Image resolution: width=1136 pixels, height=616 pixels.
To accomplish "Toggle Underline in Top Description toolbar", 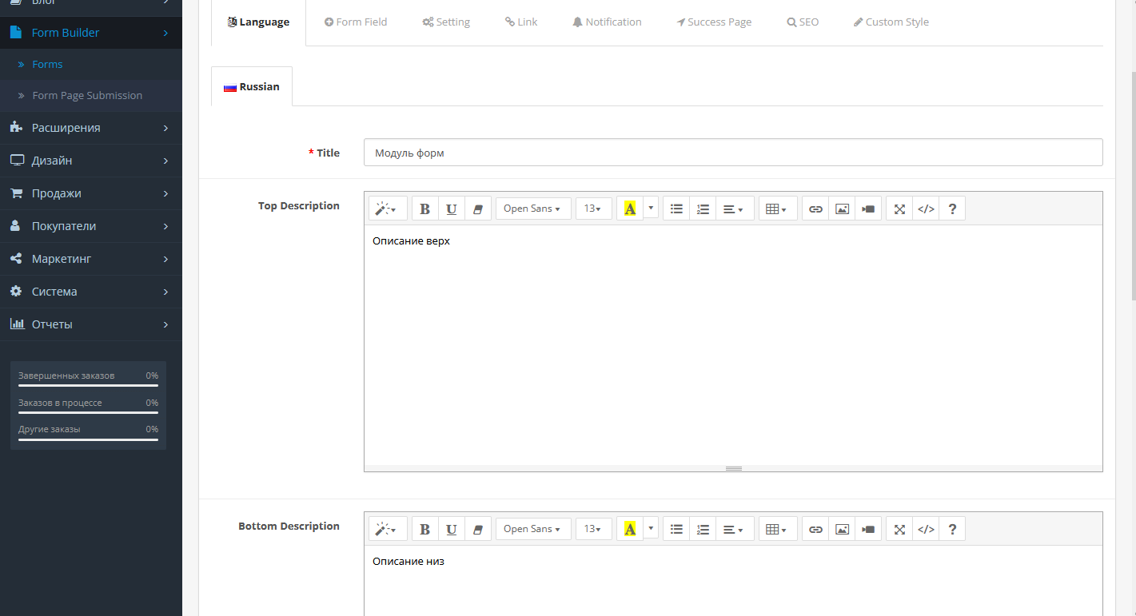I will coord(451,209).
